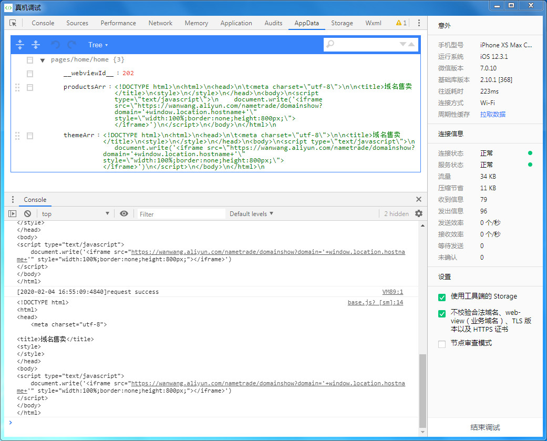
Task: Select the productsArr key label
Action: tap(85, 87)
